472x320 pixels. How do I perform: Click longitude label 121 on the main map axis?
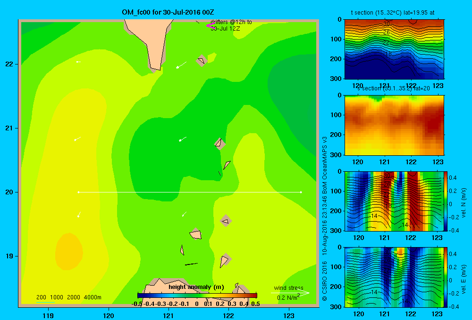[x=169, y=315]
